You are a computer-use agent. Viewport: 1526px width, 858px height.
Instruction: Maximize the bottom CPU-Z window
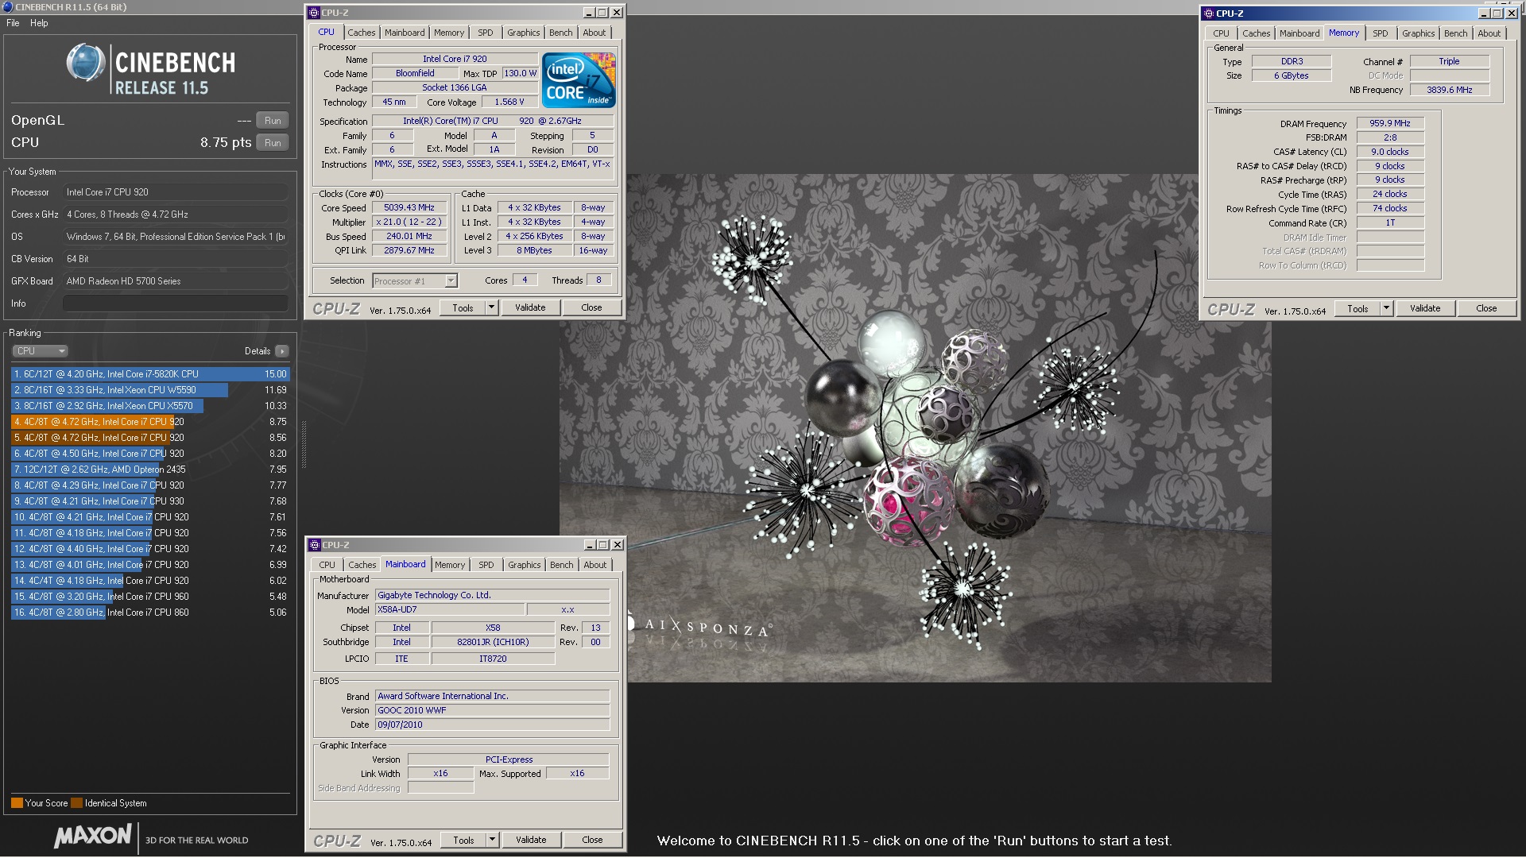pyautogui.click(x=603, y=545)
